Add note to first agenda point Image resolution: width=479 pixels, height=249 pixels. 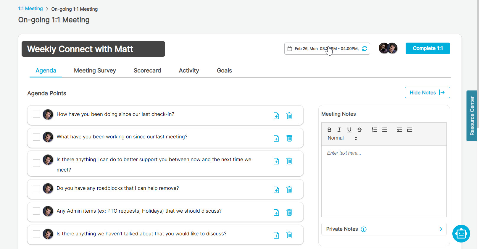pos(276,116)
